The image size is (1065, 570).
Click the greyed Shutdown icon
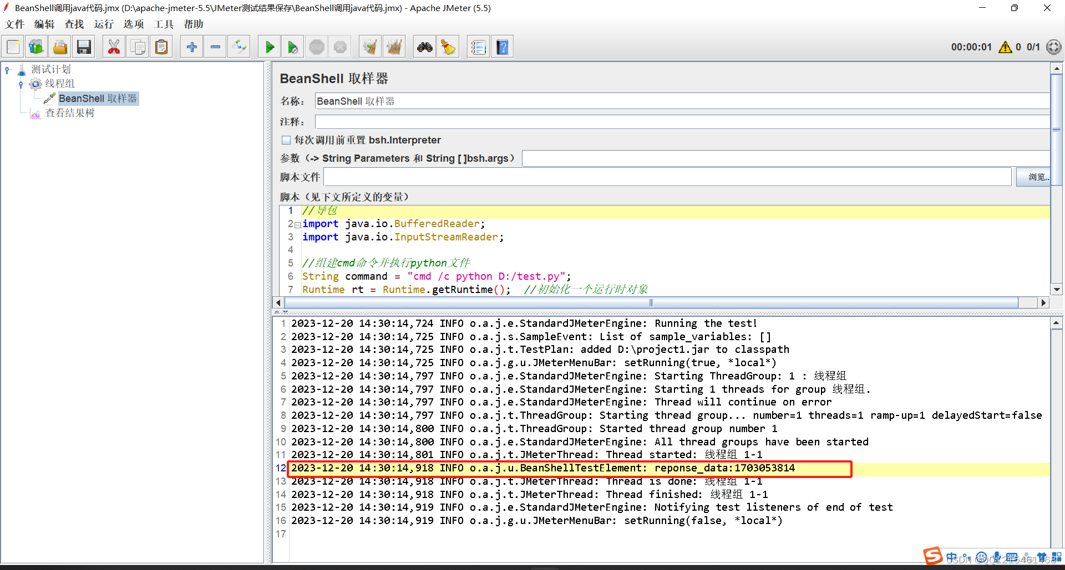coord(340,47)
